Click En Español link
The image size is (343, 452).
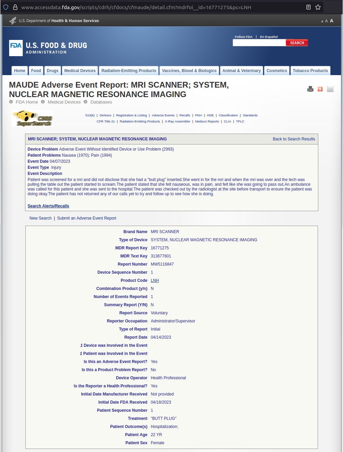pyautogui.click(x=269, y=37)
